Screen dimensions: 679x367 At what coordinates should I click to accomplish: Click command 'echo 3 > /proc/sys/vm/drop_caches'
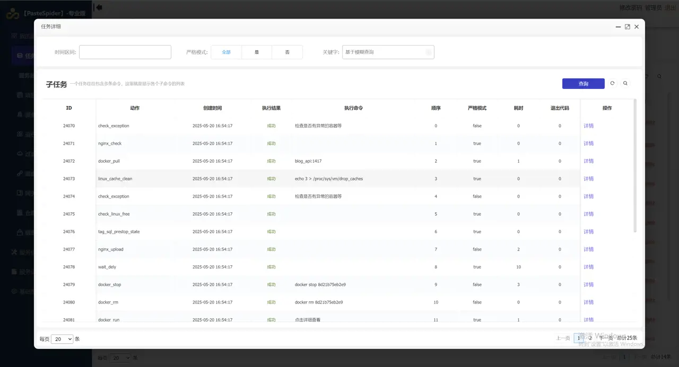pos(329,179)
